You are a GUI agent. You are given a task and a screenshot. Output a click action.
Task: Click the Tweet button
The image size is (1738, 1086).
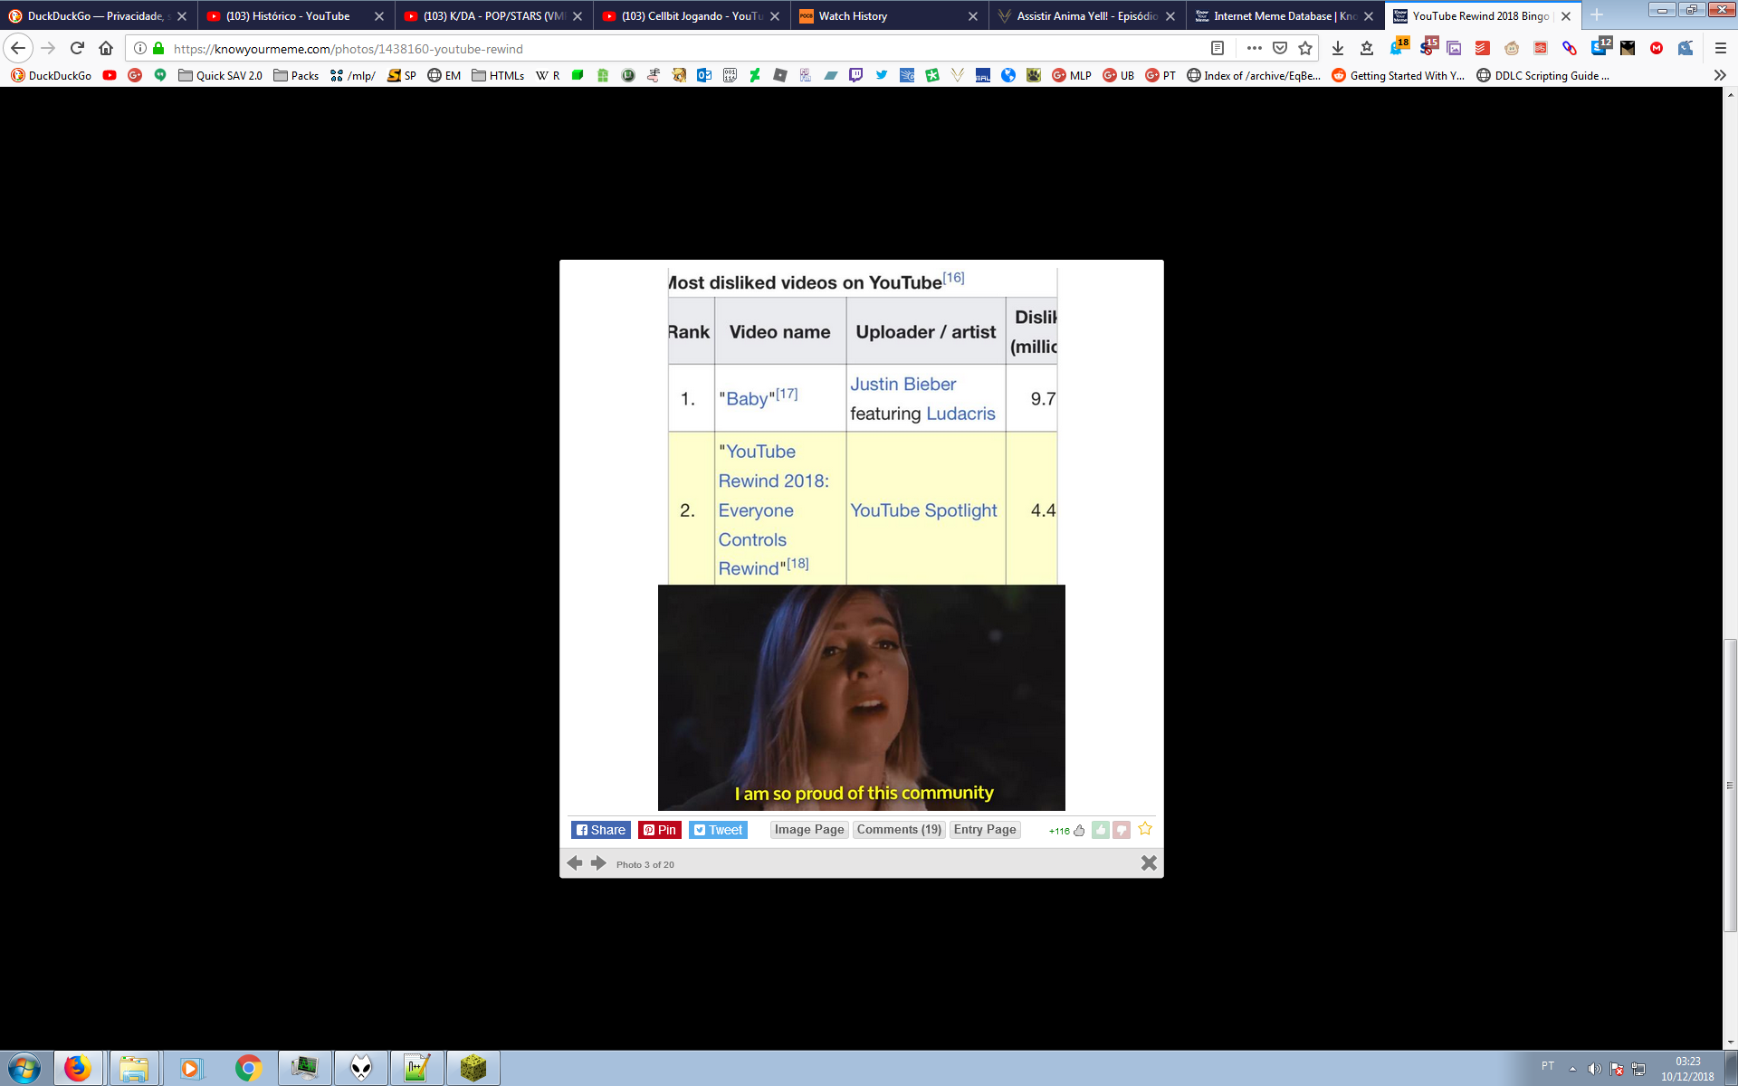[x=718, y=830]
